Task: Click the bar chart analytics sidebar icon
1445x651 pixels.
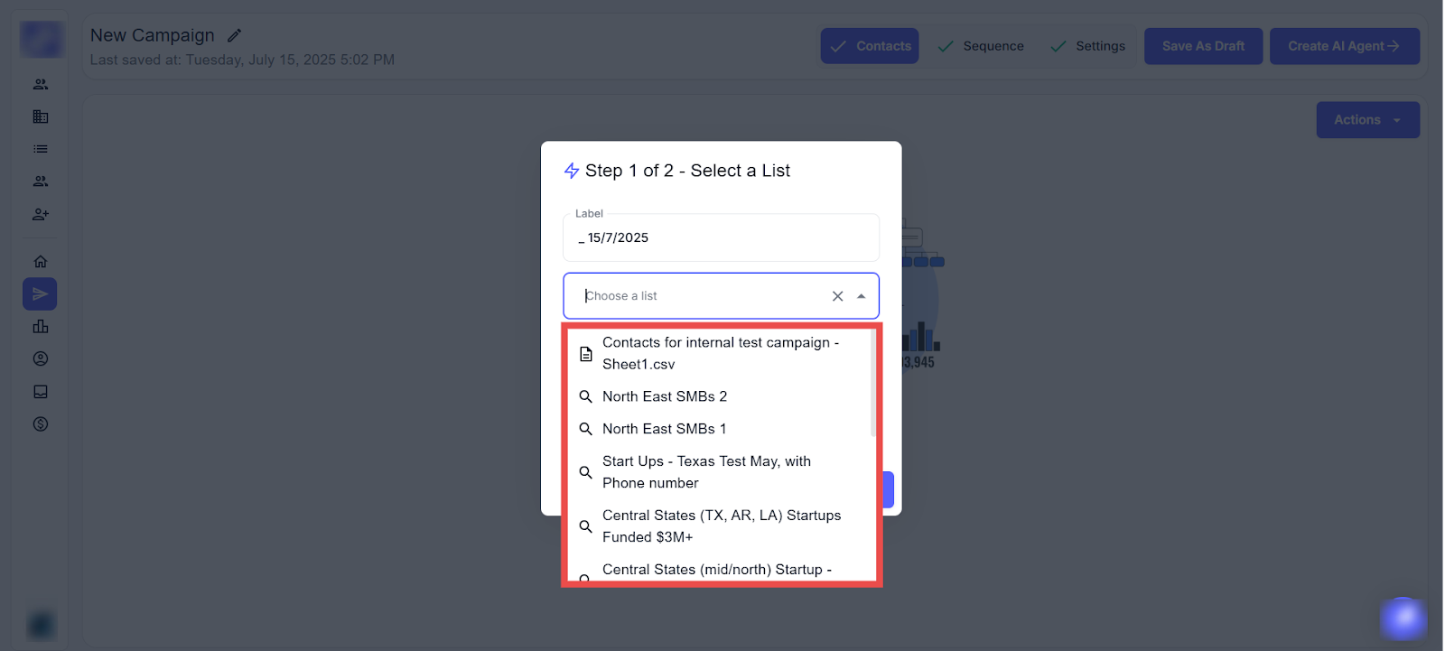Action: tap(41, 327)
